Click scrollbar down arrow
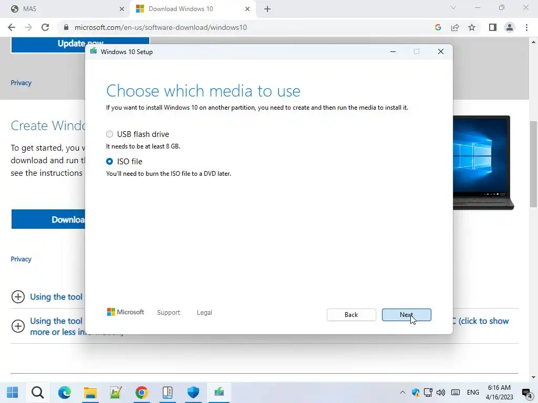The width and height of the screenshot is (538, 403). click(x=533, y=377)
